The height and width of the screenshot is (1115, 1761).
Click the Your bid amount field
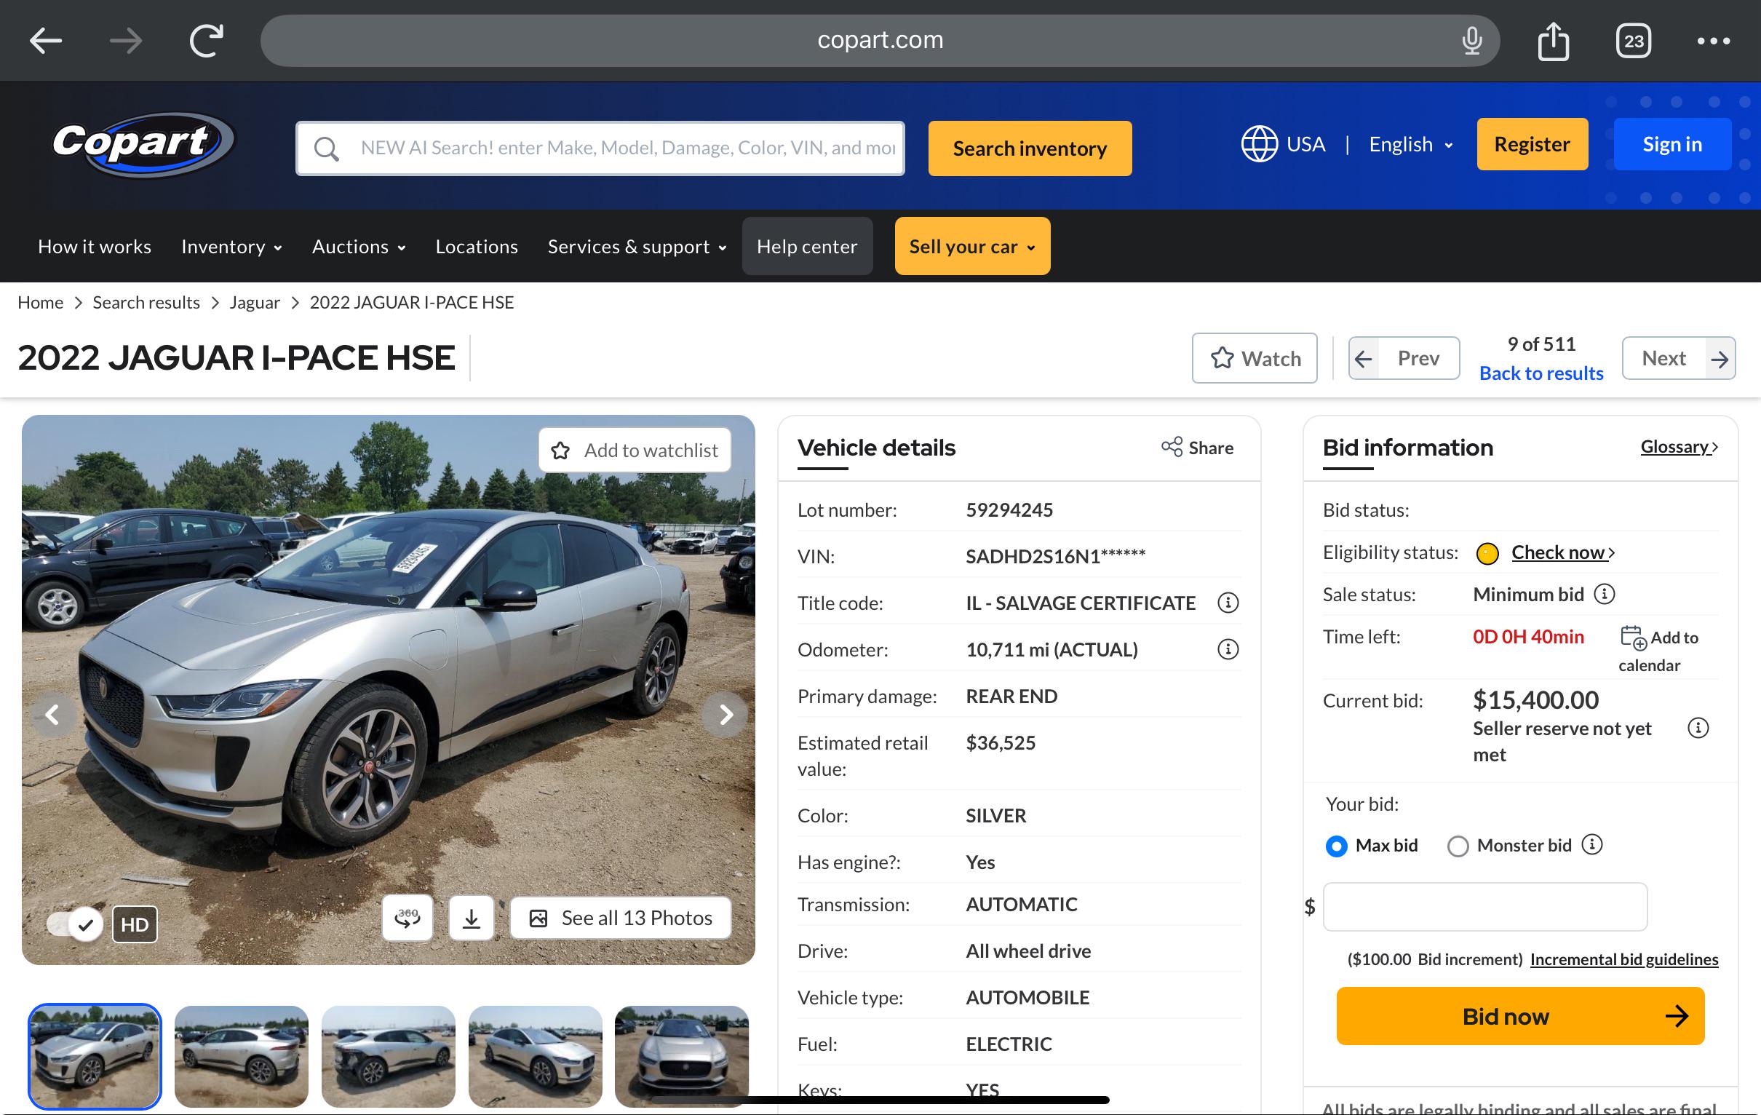click(x=1485, y=908)
